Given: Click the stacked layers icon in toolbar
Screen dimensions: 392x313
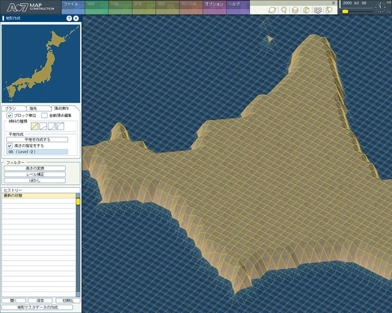Looking at the screenshot, I should [295, 10].
